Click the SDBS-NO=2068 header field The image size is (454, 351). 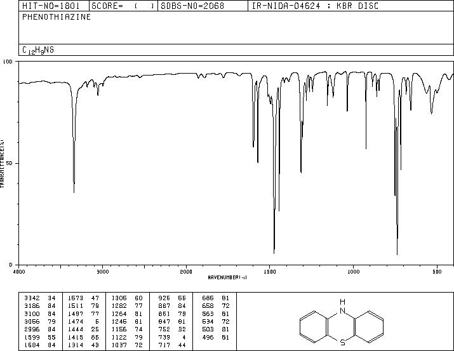pos(203,6)
